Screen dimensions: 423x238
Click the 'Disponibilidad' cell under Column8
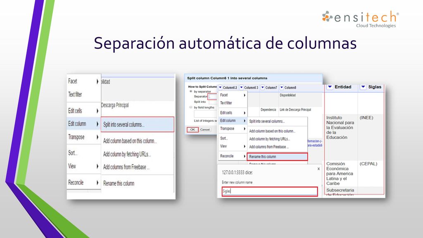(288, 95)
